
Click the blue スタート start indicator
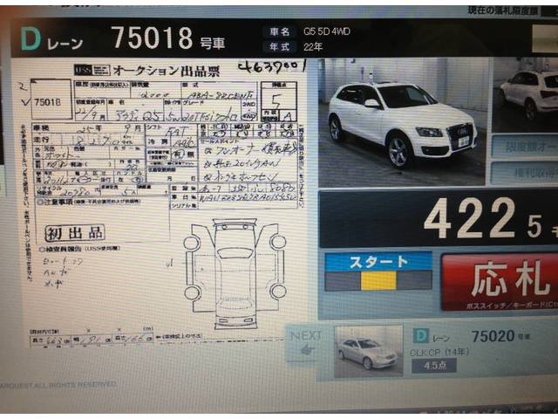coord(378,261)
